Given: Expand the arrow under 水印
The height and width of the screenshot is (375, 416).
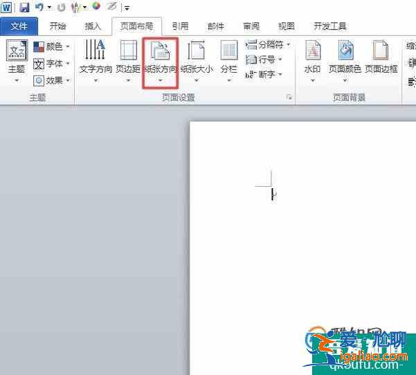Looking at the screenshot, I should [313, 80].
